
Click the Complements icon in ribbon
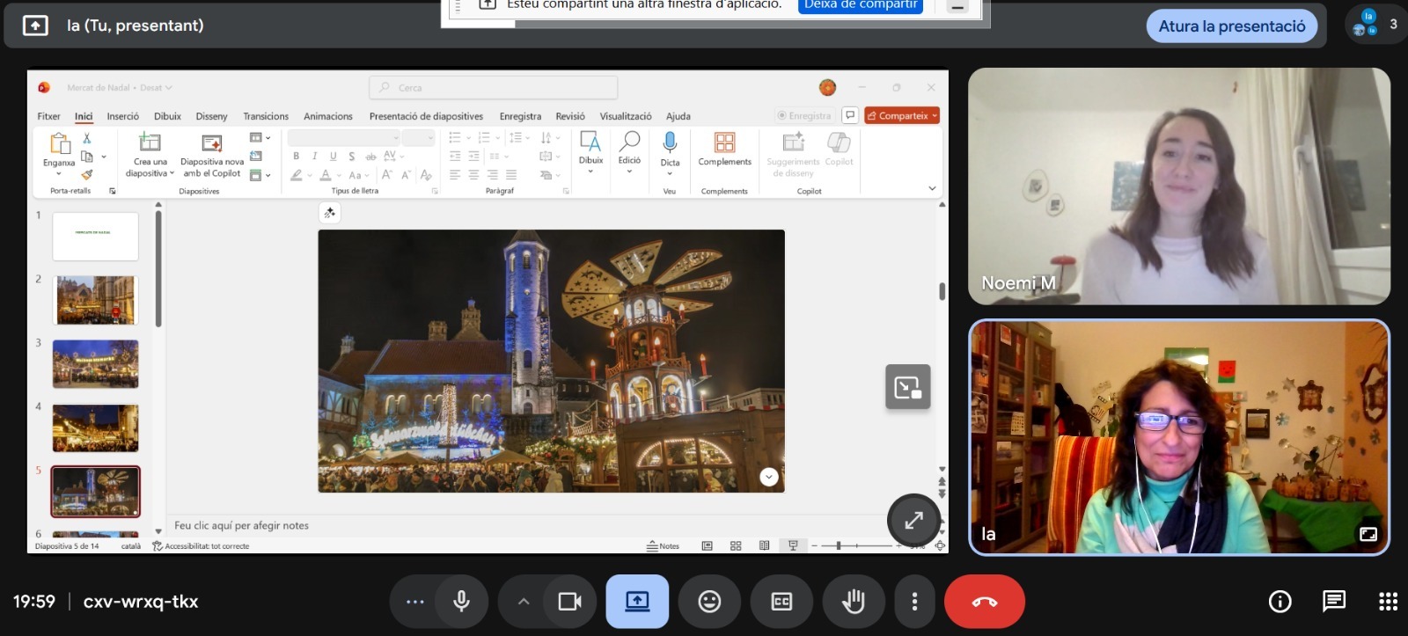click(x=724, y=143)
